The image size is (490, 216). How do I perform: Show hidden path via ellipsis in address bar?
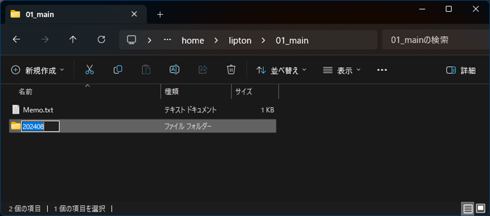pyautogui.click(x=167, y=40)
